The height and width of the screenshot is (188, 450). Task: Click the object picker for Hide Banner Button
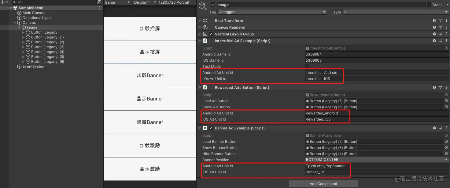[x=446, y=154]
